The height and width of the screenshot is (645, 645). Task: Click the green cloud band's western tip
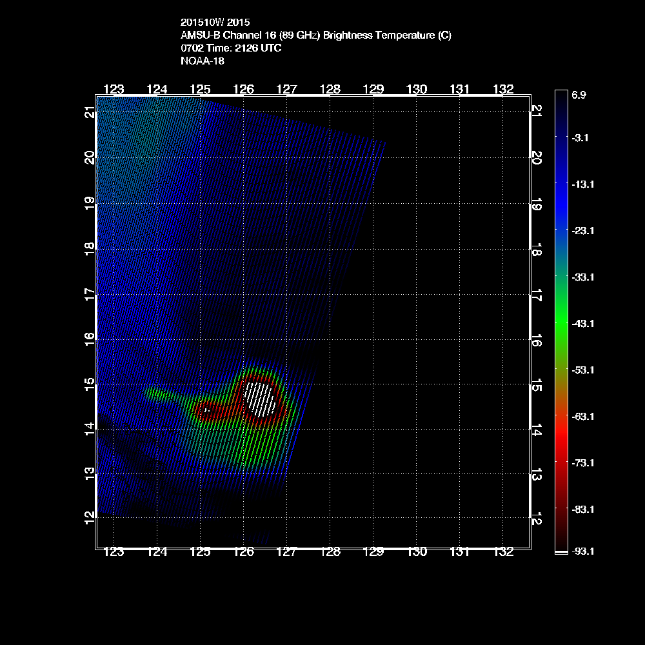point(151,392)
